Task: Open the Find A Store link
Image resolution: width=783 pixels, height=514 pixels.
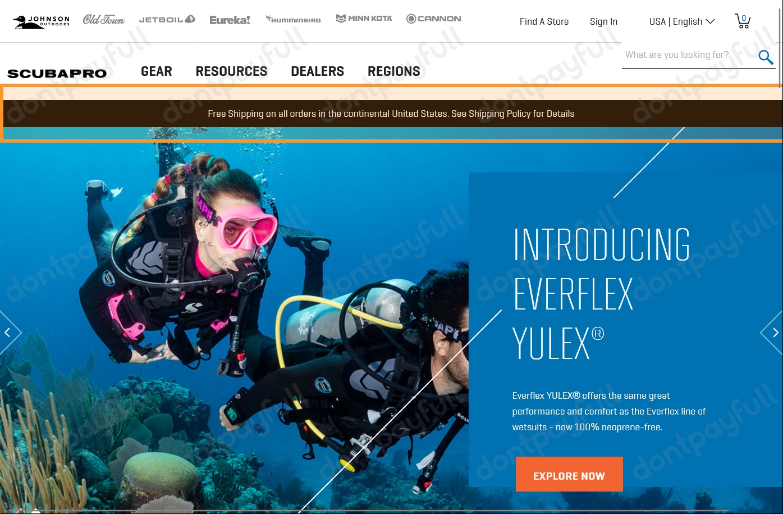Action: [x=544, y=21]
